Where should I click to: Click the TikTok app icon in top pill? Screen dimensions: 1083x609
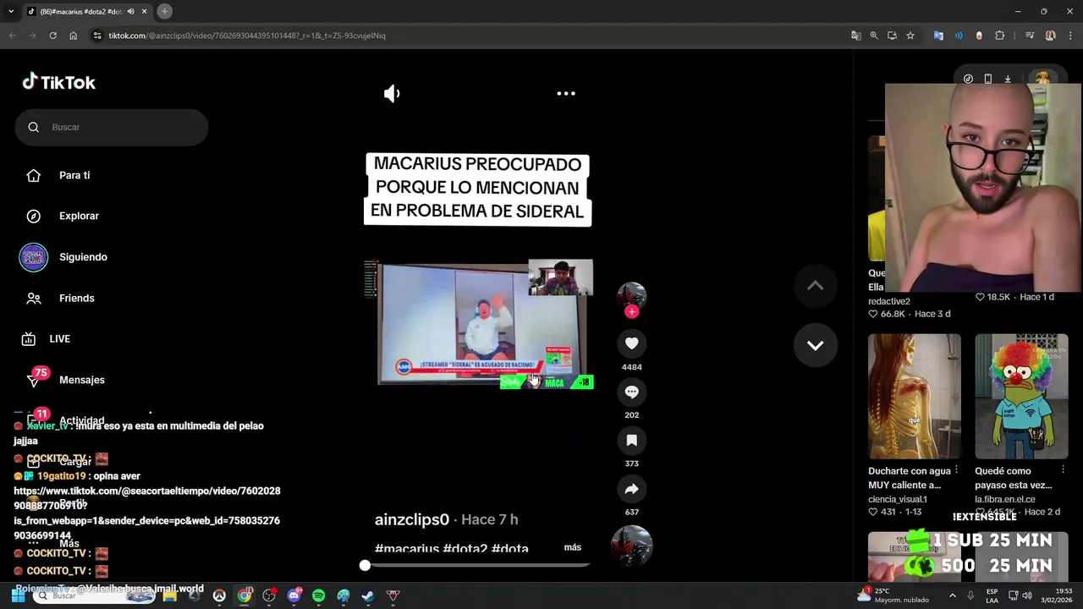point(968,79)
